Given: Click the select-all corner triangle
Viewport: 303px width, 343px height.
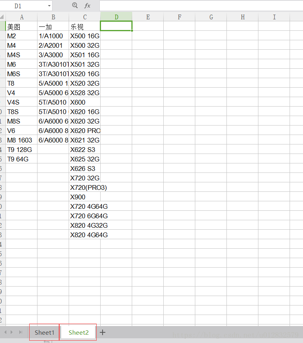Looking at the screenshot, I should coord(2,17).
